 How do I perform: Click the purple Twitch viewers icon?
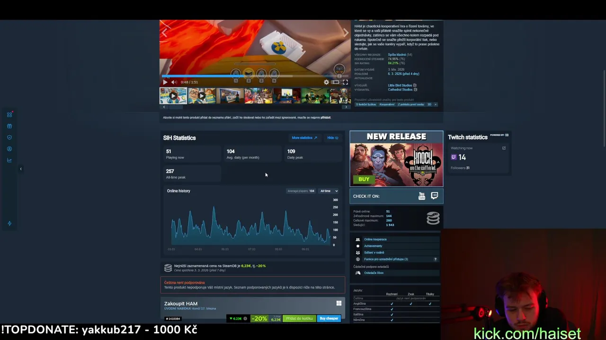click(454, 157)
